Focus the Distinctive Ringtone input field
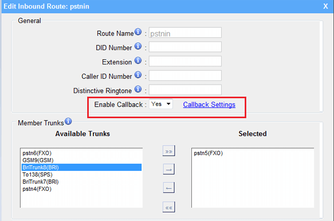Image resolution: width=334 pixels, height=221 pixels. tap(185, 90)
